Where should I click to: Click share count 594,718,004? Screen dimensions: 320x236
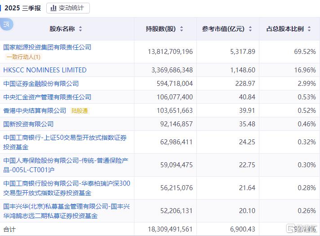(x=175, y=84)
